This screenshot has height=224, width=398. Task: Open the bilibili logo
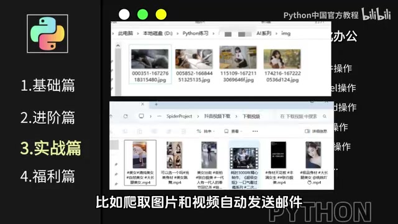click(x=376, y=14)
